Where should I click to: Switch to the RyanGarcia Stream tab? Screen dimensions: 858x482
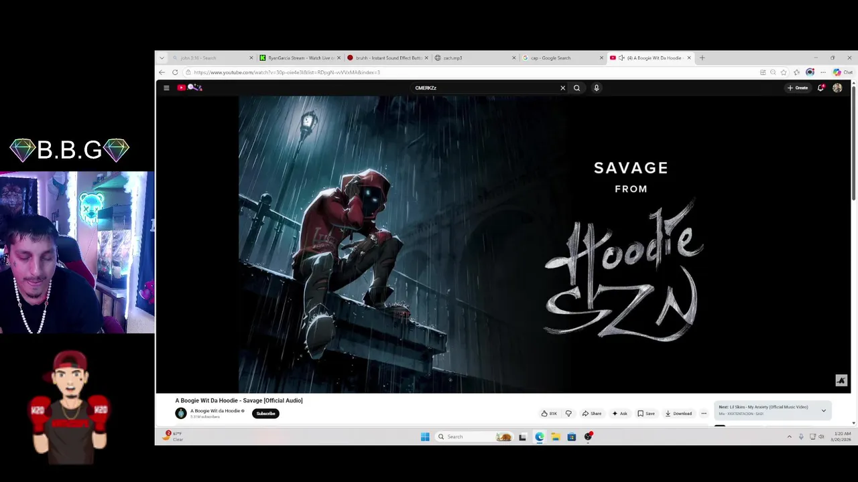(x=300, y=58)
